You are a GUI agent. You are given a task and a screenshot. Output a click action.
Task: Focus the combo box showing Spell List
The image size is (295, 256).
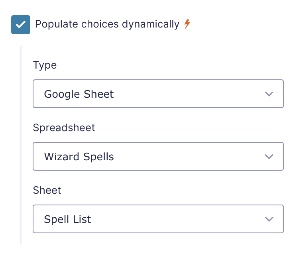pyautogui.click(x=158, y=219)
